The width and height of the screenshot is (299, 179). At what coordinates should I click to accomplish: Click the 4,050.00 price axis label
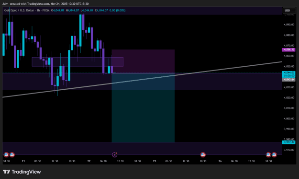pyautogui.click(x=289, y=66)
